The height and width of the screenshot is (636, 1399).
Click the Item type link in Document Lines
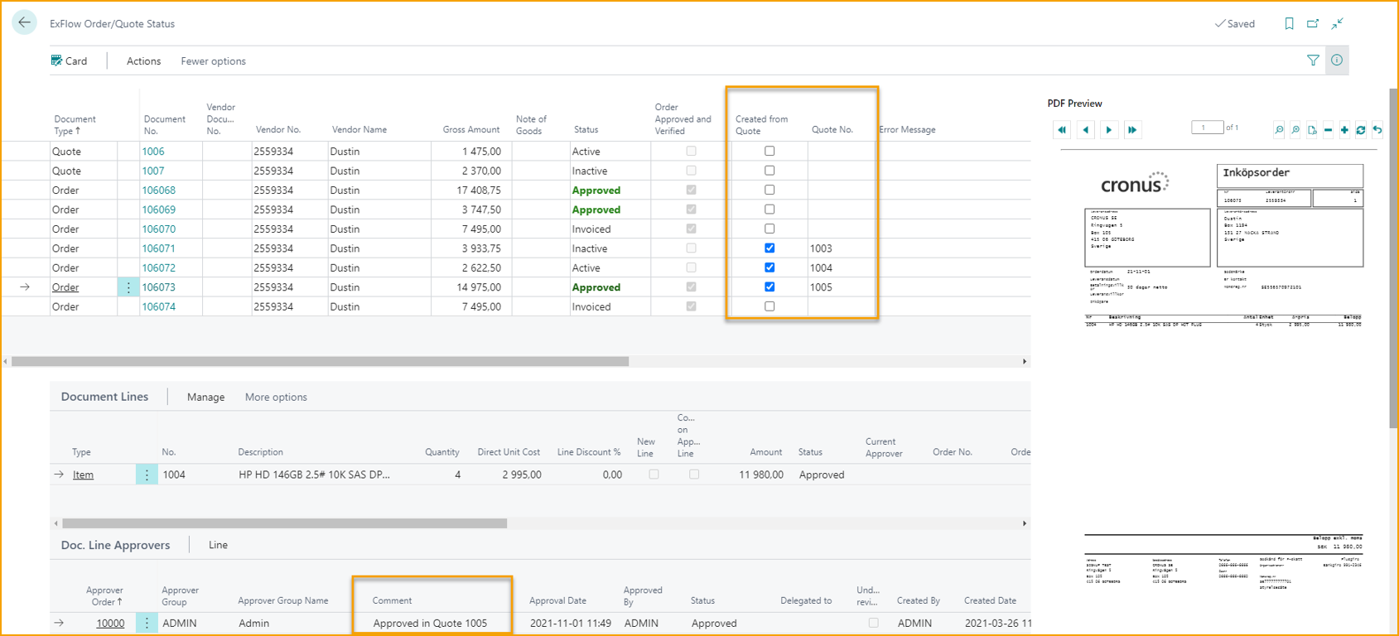tap(83, 475)
